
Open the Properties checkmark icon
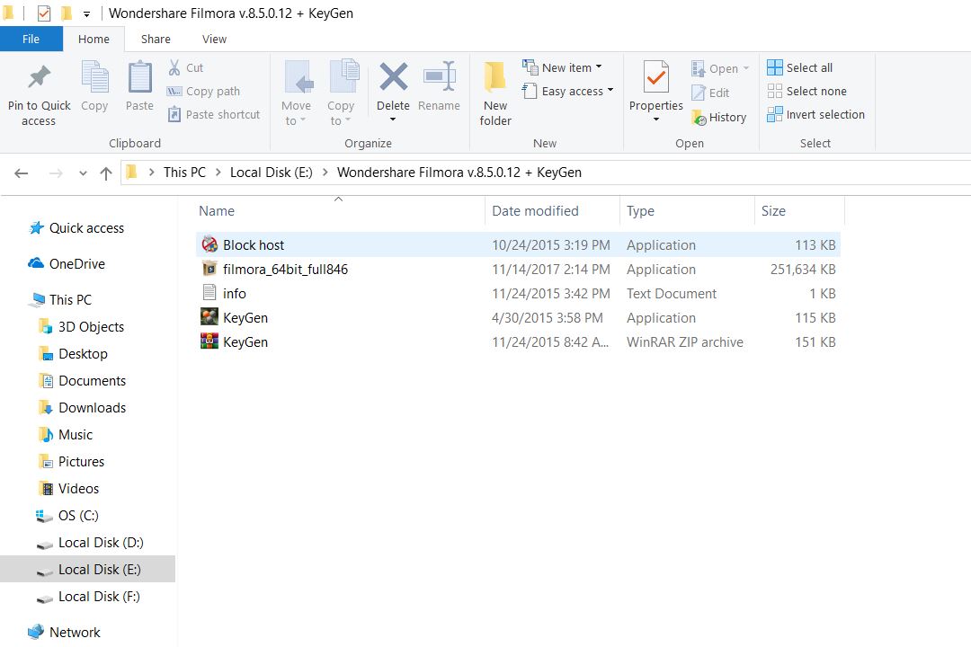click(x=656, y=77)
